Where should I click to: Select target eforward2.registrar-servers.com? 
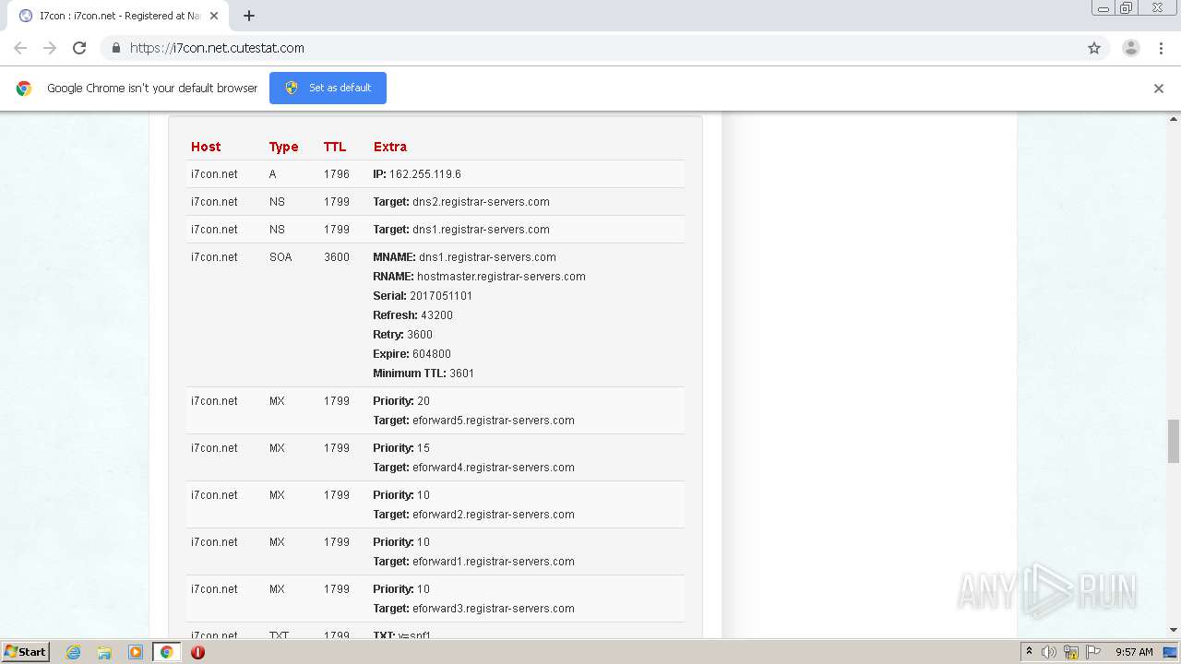(x=494, y=515)
